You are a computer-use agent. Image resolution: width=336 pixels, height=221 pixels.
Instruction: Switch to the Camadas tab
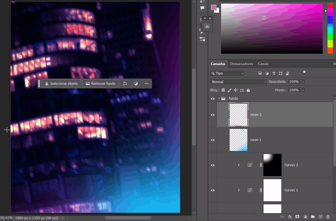click(x=218, y=64)
